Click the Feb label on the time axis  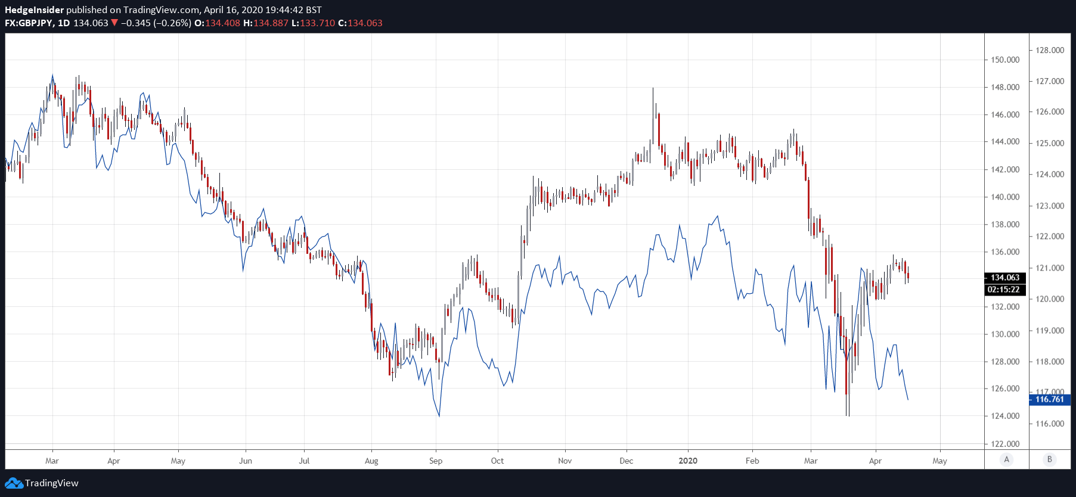(x=752, y=461)
